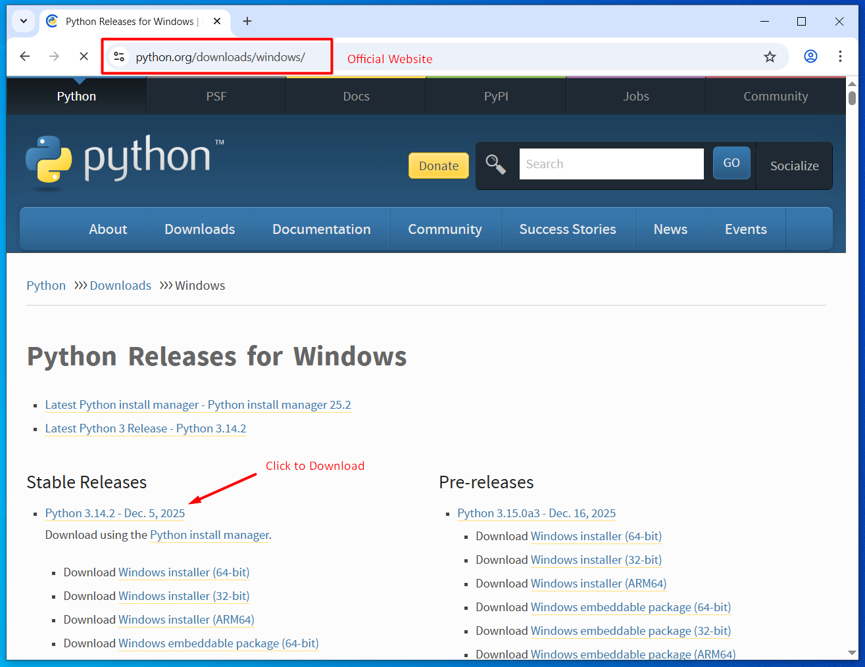Select the Python top-bar tab
The width and height of the screenshot is (865, 667).
[x=76, y=96]
